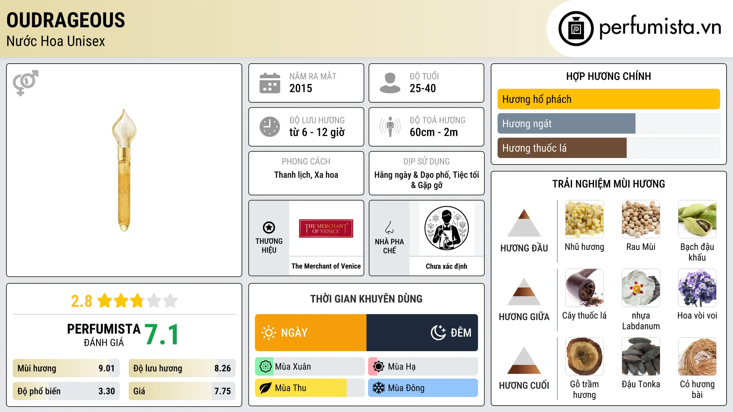Click the Nước Hoa Unisex subtitle
The width and height of the screenshot is (733, 412).
tap(56, 41)
